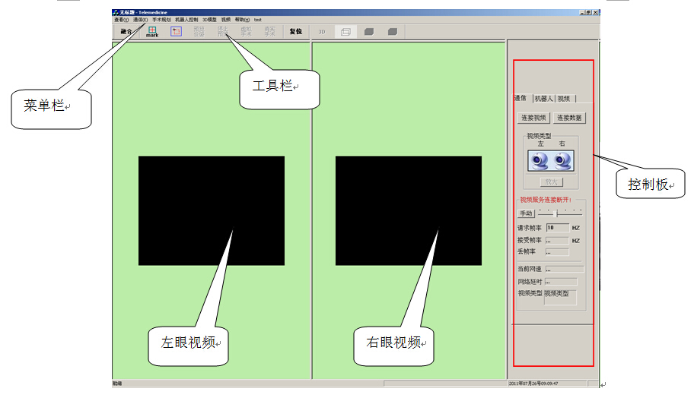Image resolution: width=694 pixels, height=401 pixels.
Task: Switch to the 机器人 tab
Action: point(543,99)
